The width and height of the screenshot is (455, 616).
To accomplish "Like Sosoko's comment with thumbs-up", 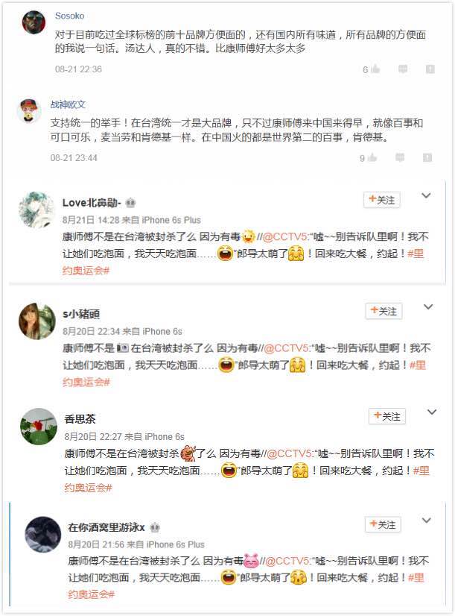I will [x=375, y=69].
